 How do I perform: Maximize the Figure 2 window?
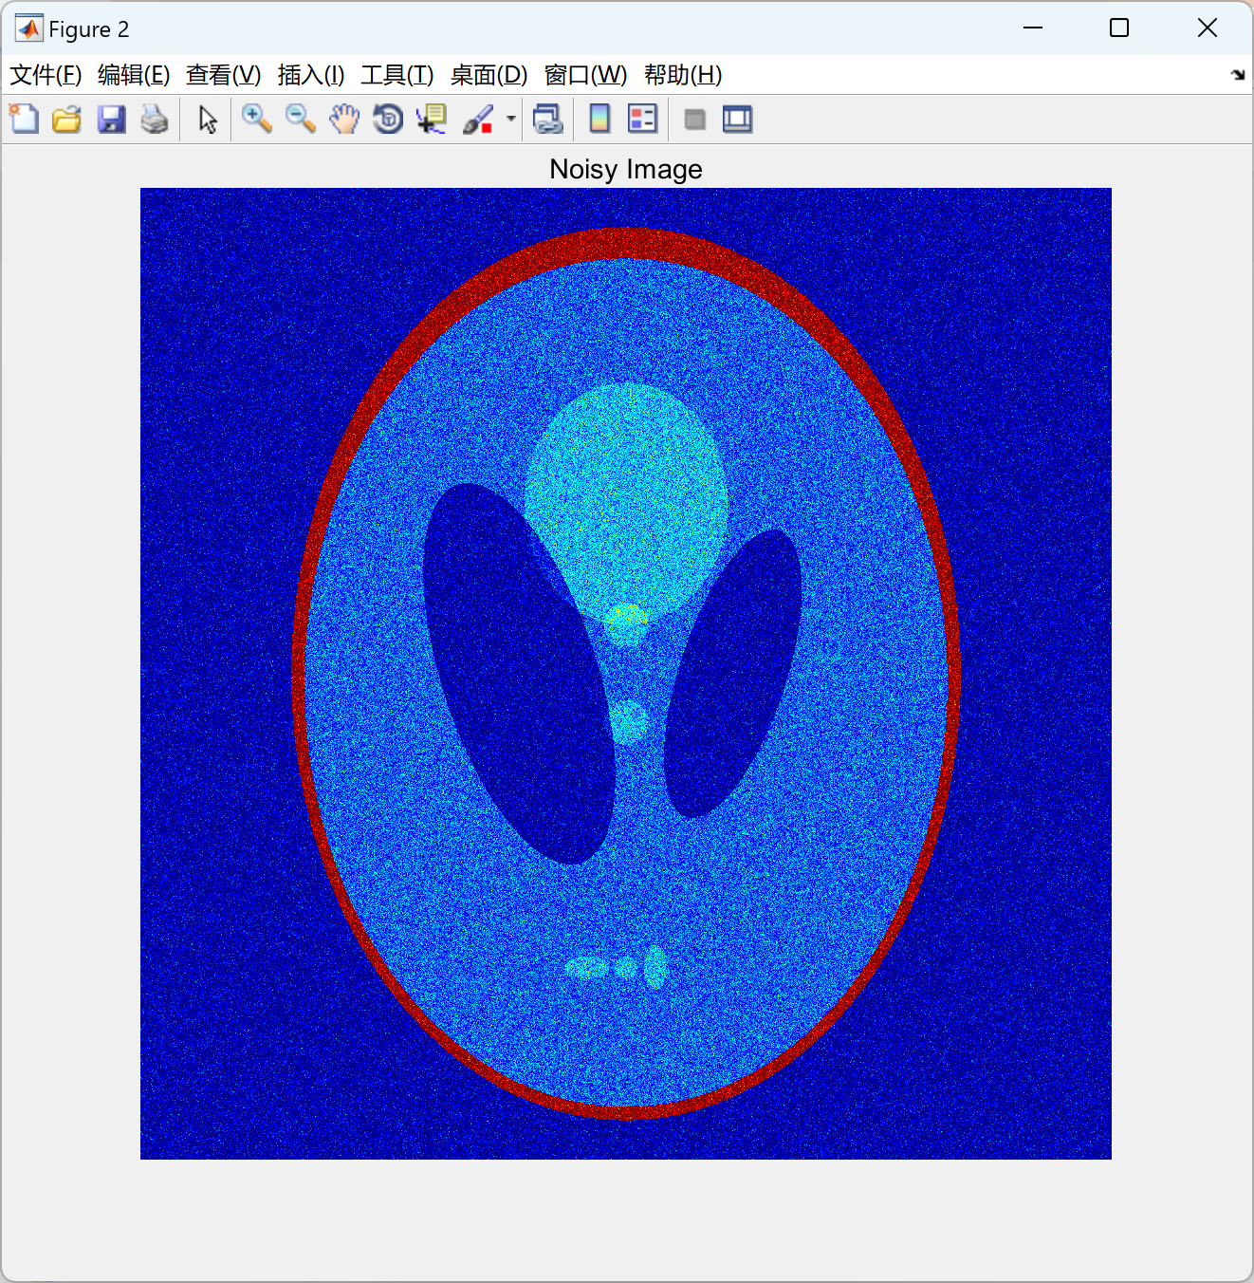[x=1119, y=28]
